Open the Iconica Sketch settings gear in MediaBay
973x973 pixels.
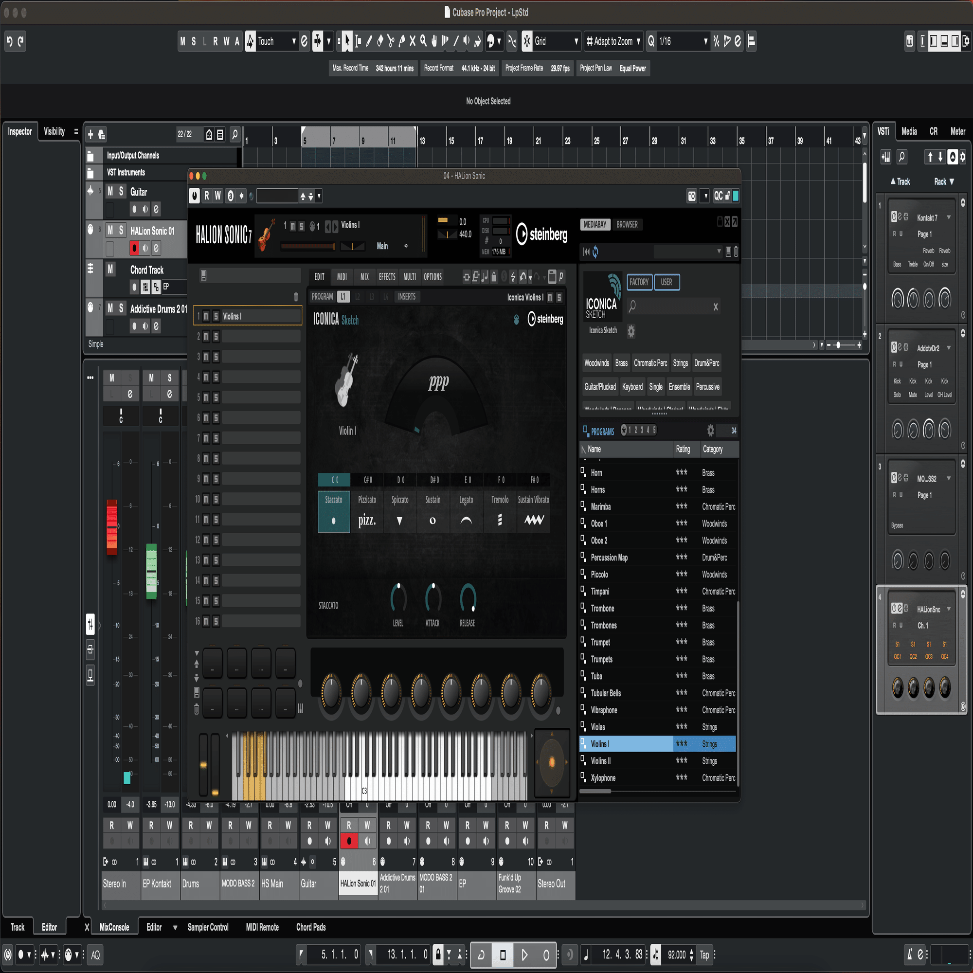[631, 331]
